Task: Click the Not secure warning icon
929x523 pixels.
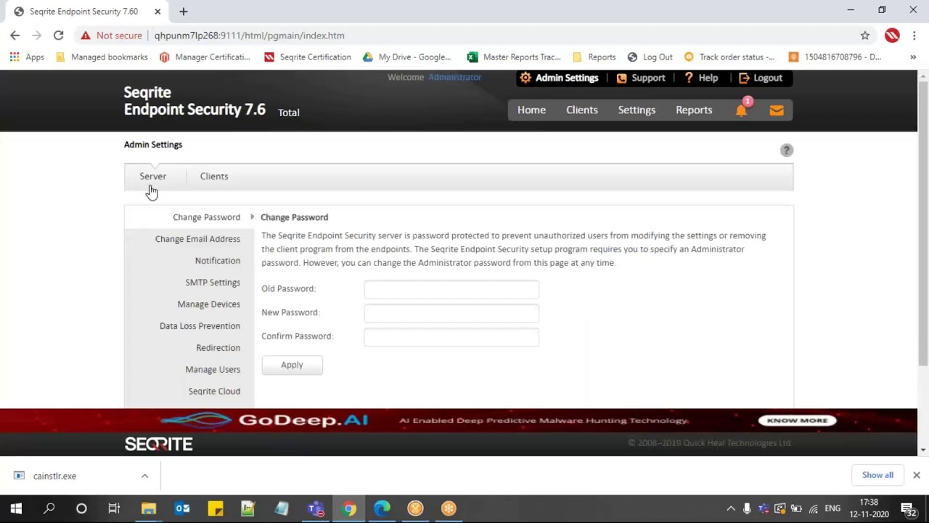Action: [86, 35]
